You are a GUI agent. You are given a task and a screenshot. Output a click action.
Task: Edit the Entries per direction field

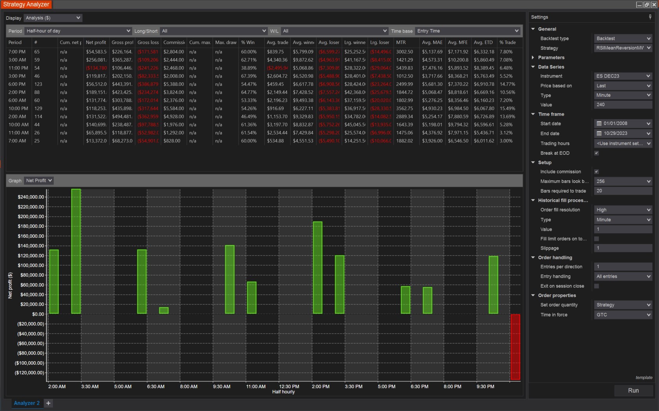623,267
